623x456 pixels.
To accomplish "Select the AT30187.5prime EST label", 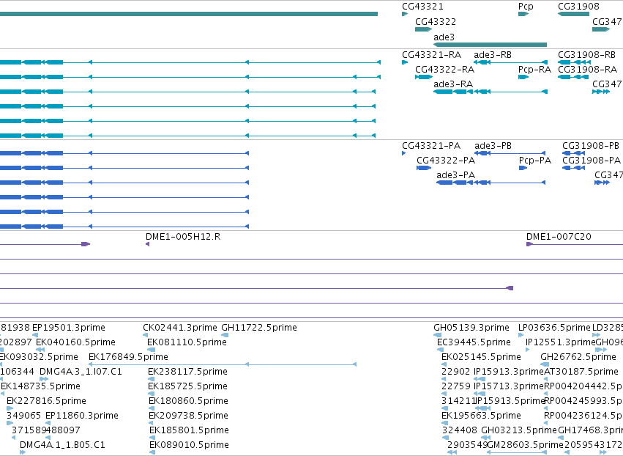I will (581, 372).
